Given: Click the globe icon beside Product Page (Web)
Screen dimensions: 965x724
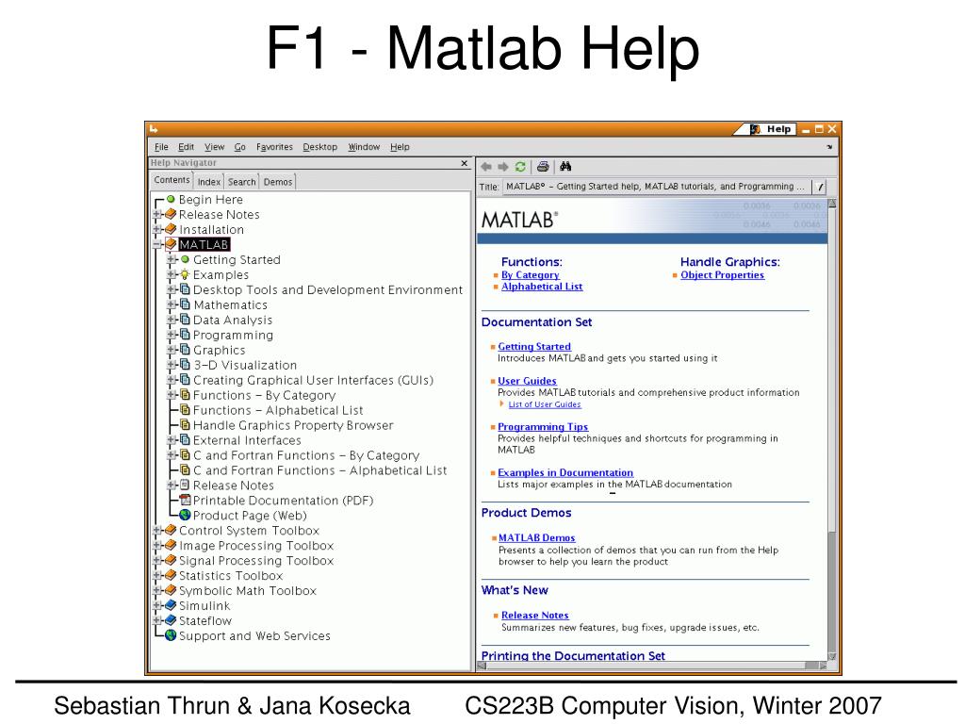Looking at the screenshot, I should (185, 515).
